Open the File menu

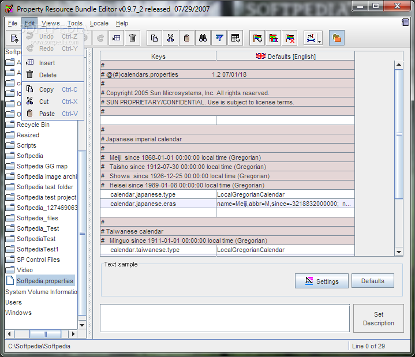[x=13, y=23]
